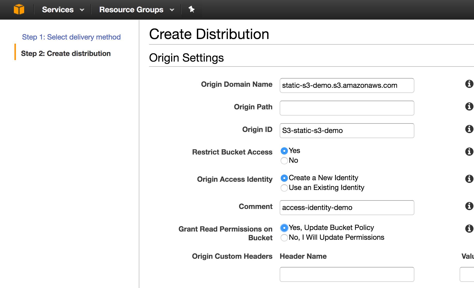Click the Create Distribution title
Image resolution: width=474 pixels, height=288 pixels.
[209, 34]
